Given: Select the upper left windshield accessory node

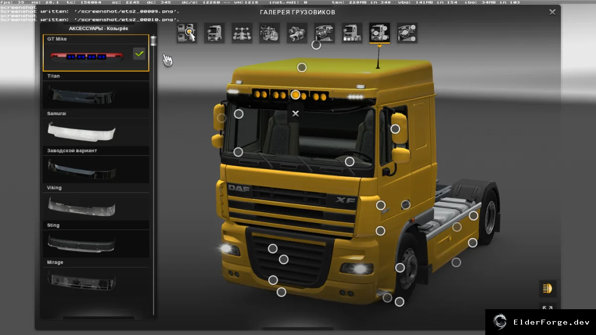Looking at the screenshot, I should click(238, 114).
